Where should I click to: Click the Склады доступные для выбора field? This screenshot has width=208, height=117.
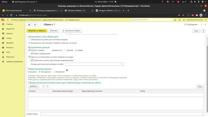93,64
